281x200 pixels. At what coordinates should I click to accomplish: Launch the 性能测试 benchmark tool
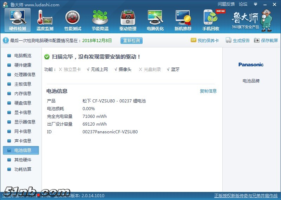[73, 20]
